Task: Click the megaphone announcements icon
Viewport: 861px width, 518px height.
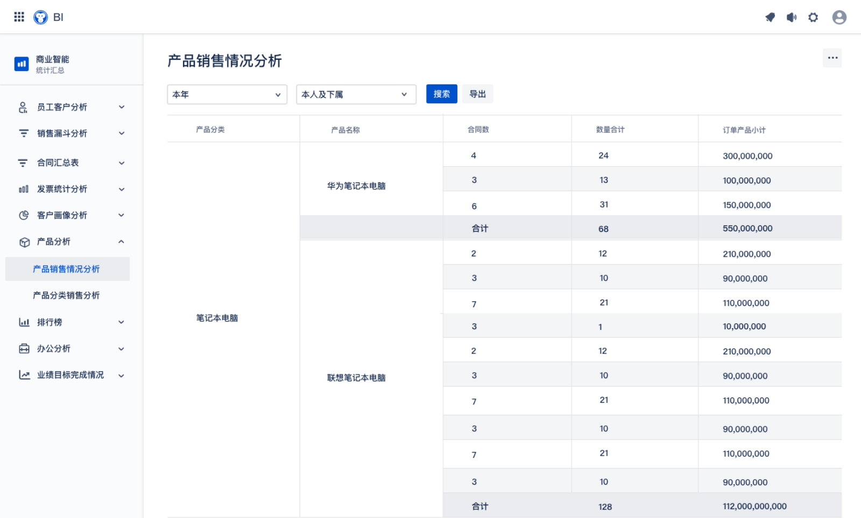Action: click(x=792, y=17)
